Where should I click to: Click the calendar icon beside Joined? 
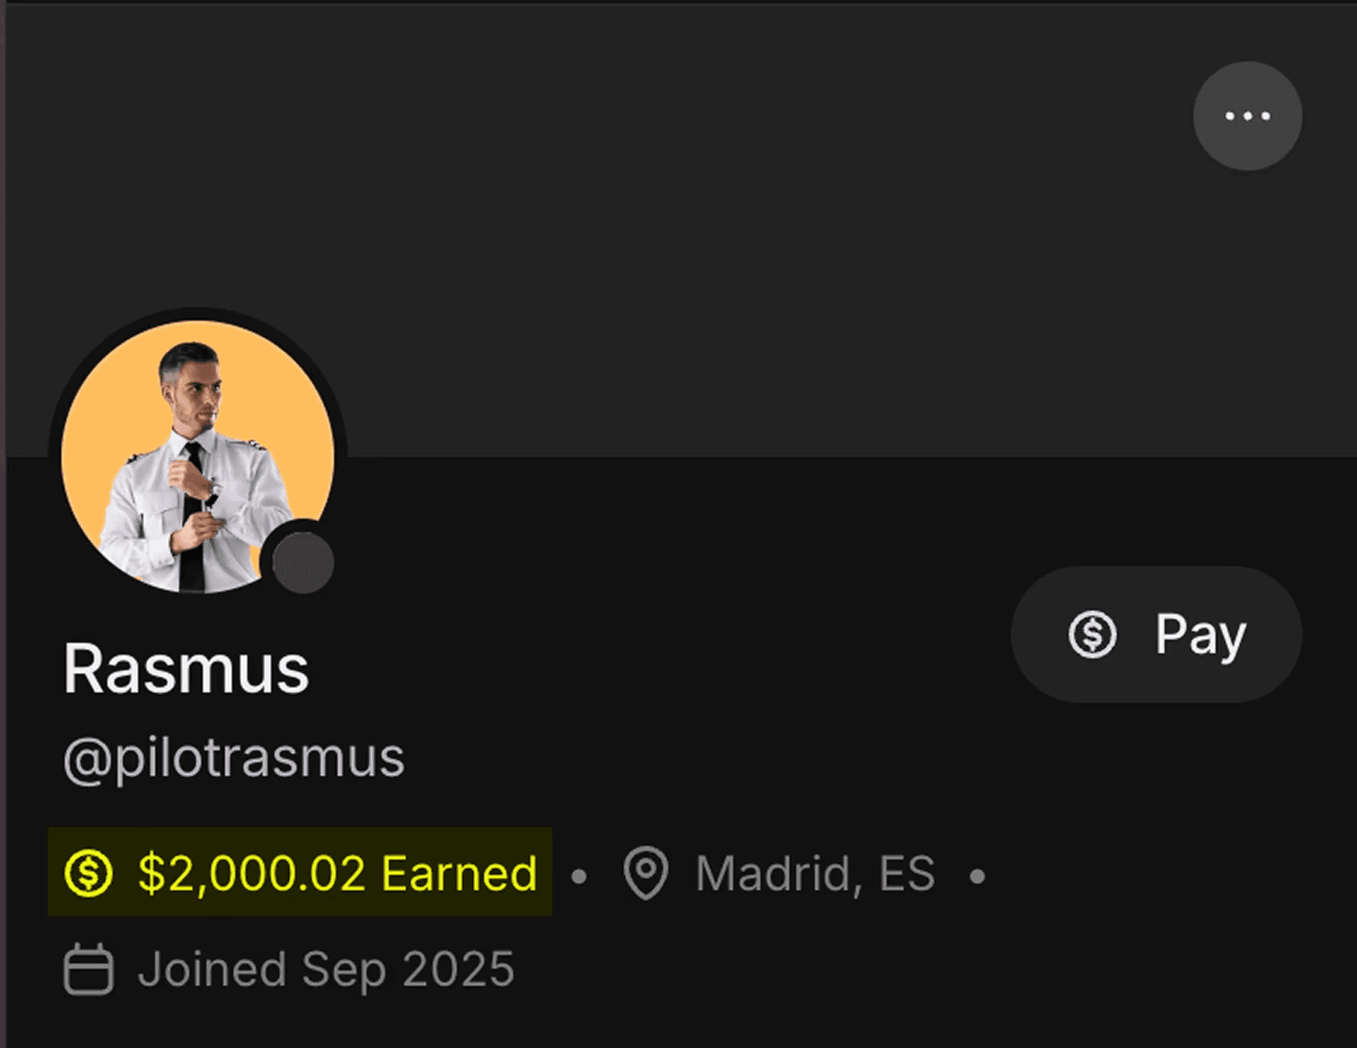click(89, 969)
